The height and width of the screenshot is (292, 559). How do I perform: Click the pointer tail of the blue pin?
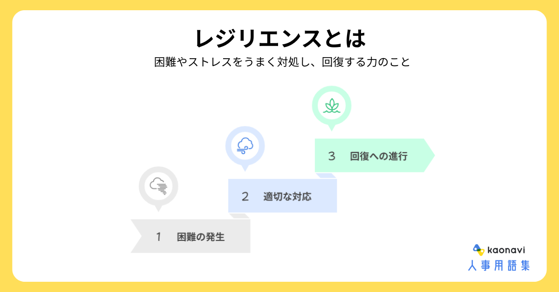245,168
